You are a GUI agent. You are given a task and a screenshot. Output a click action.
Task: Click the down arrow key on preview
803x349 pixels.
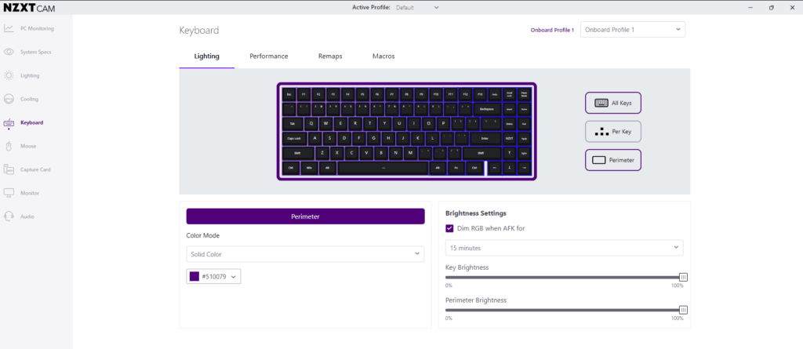[510, 168]
